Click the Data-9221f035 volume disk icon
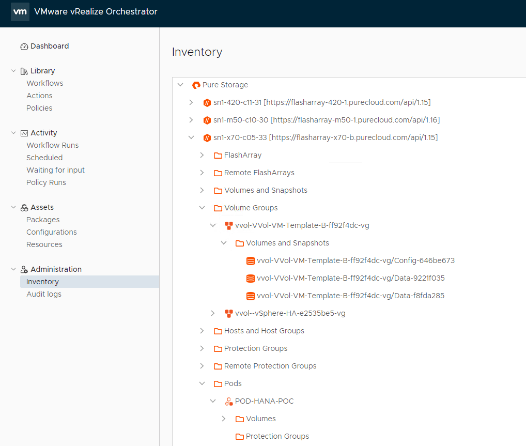 250,278
